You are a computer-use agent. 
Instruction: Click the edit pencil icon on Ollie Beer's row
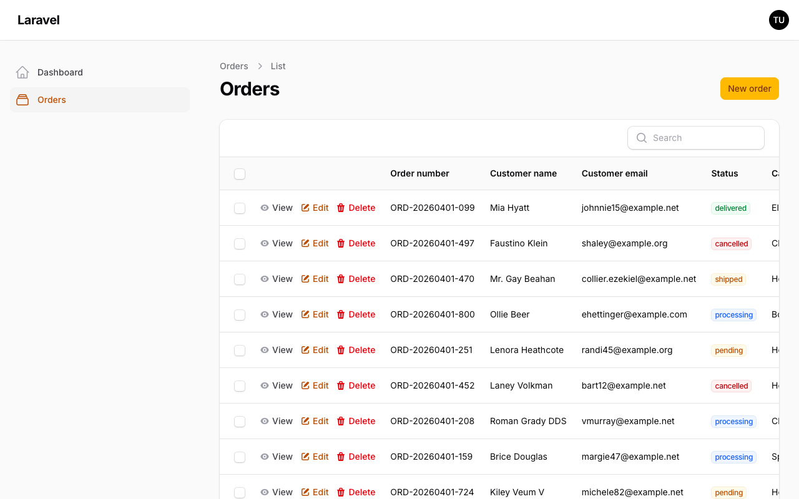coord(305,314)
